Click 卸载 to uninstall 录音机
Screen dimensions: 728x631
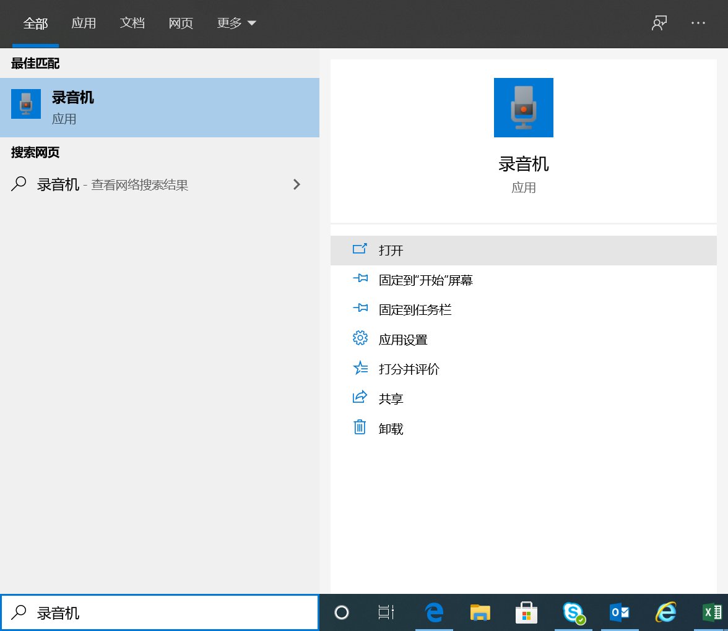coord(391,427)
